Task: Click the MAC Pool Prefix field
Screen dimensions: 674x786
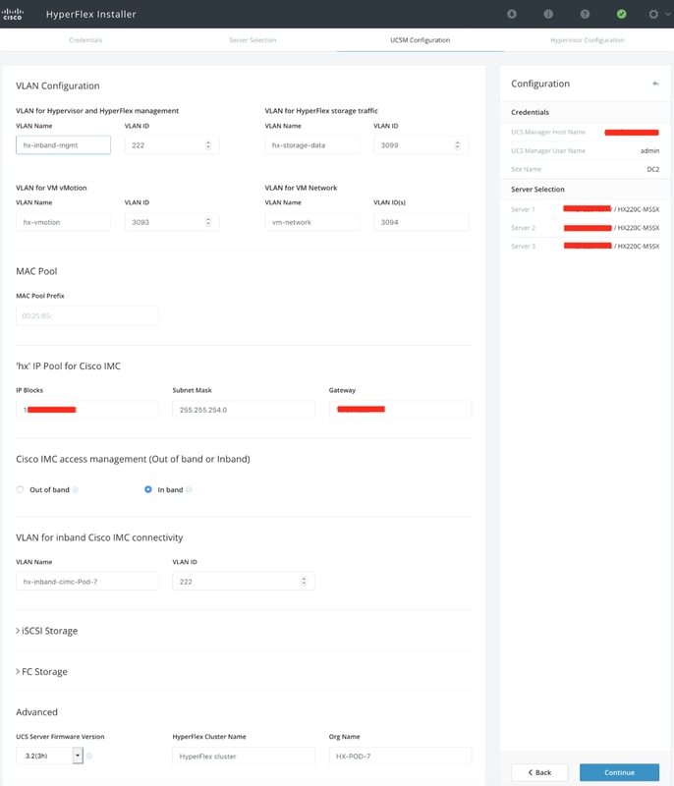Action: [x=87, y=315]
